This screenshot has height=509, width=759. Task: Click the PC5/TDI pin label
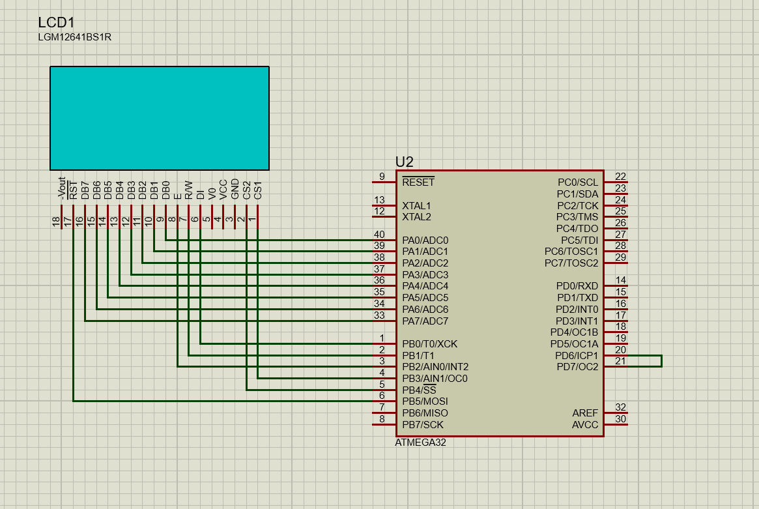tap(579, 240)
